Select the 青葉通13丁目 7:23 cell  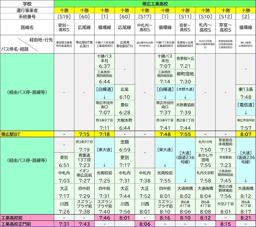(85, 160)
